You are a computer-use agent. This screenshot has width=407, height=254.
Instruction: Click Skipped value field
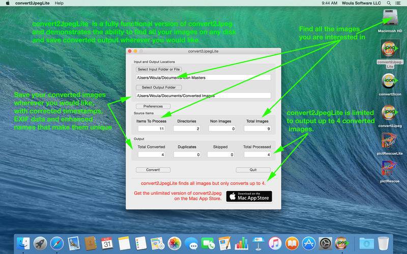pos(221,154)
